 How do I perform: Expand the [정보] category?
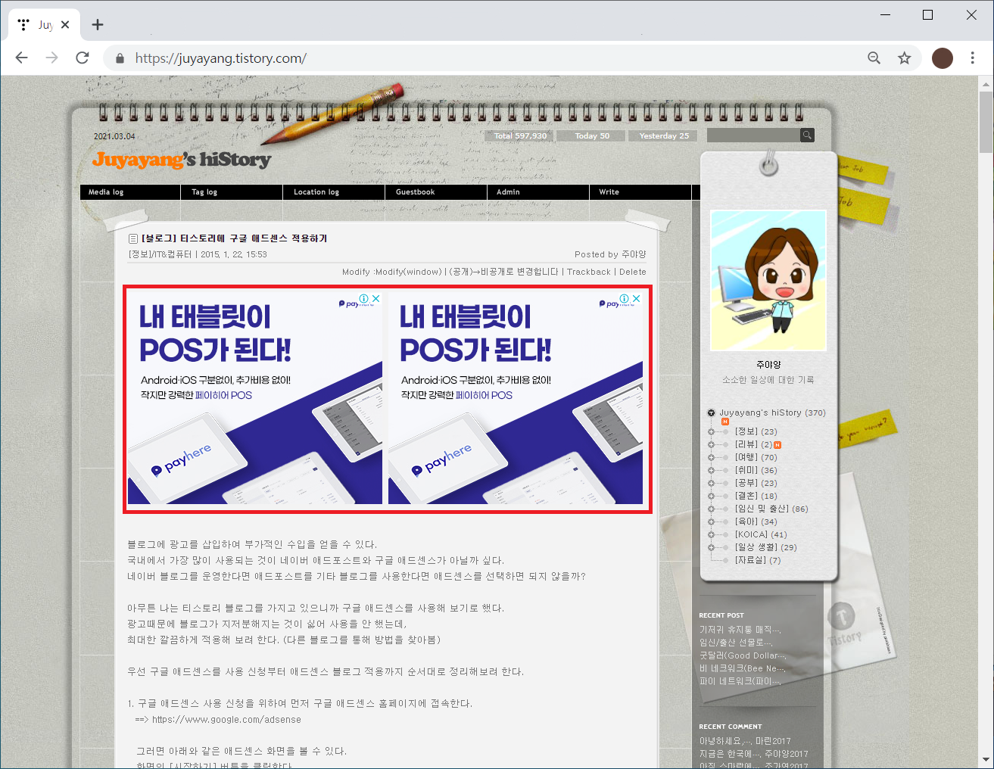click(711, 431)
